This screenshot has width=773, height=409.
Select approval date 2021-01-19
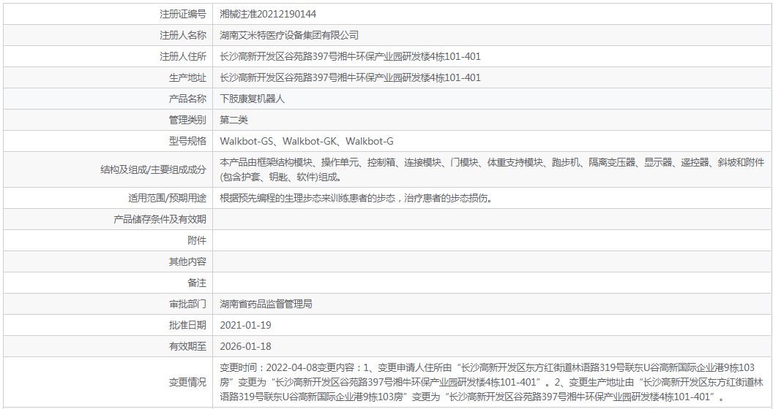245,325
